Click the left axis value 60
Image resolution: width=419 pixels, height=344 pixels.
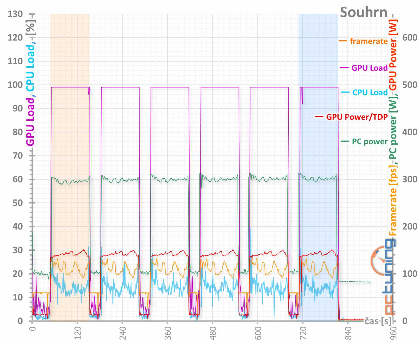(18, 179)
